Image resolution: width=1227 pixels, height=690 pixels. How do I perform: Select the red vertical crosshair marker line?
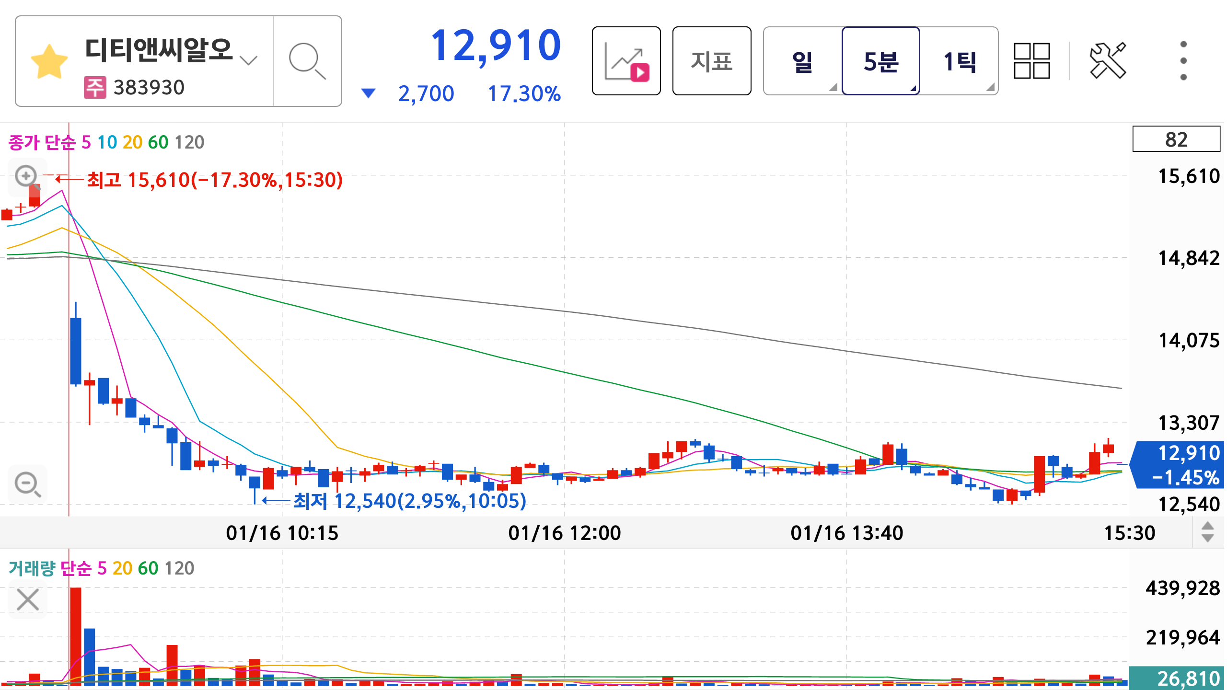tap(69, 319)
